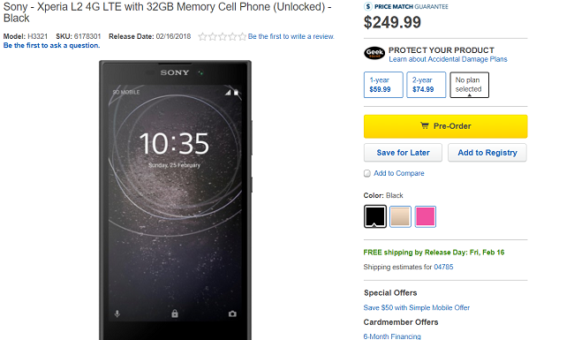
Task: Select the black color swatch
Action: [374, 216]
